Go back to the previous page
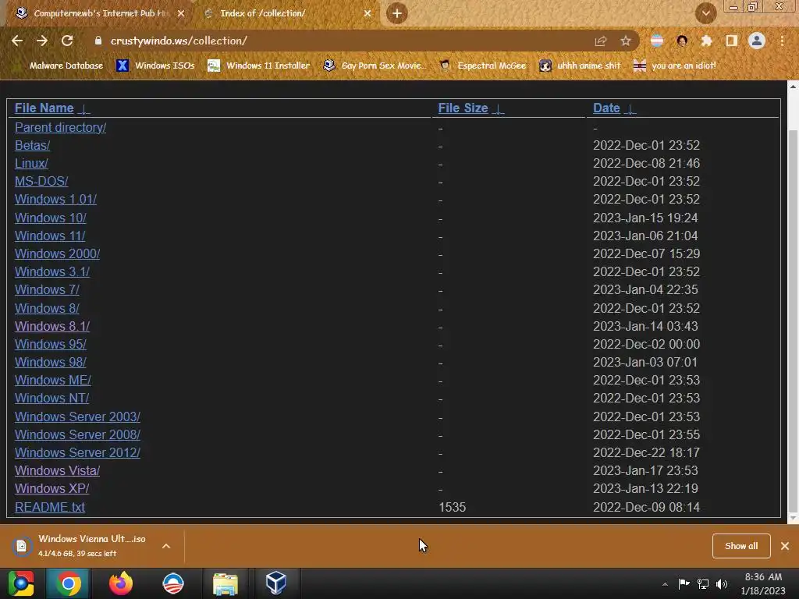This screenshot has width=799, height=599. coord(17,41)
